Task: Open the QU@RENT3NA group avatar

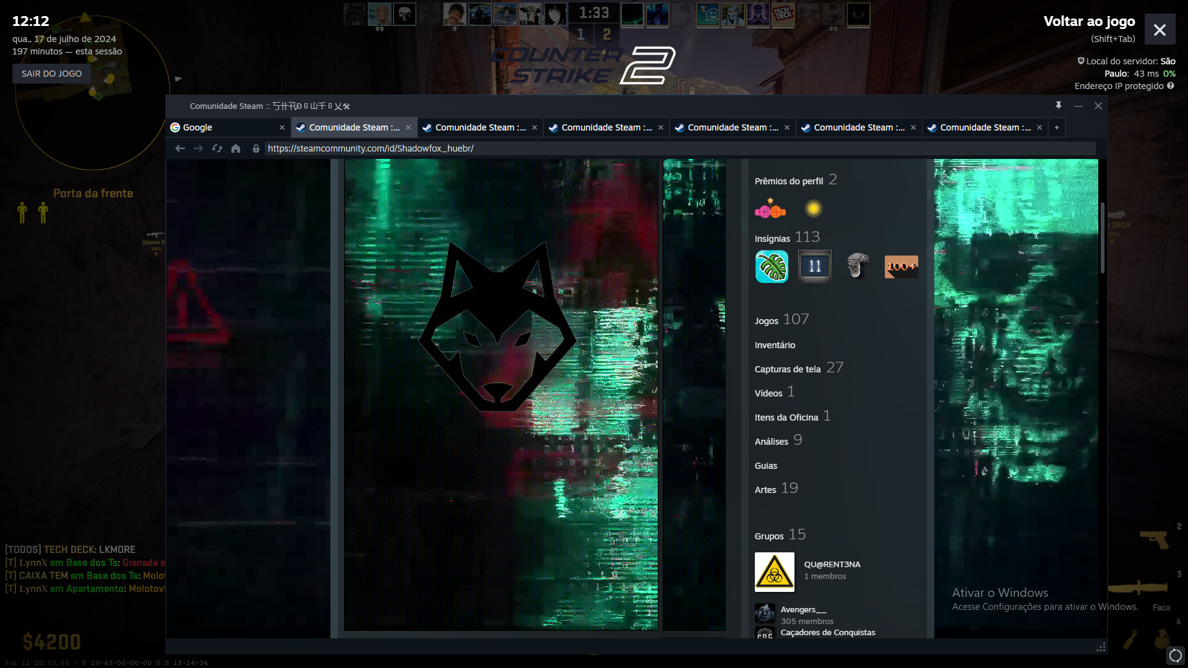Action: pos(774,572)
